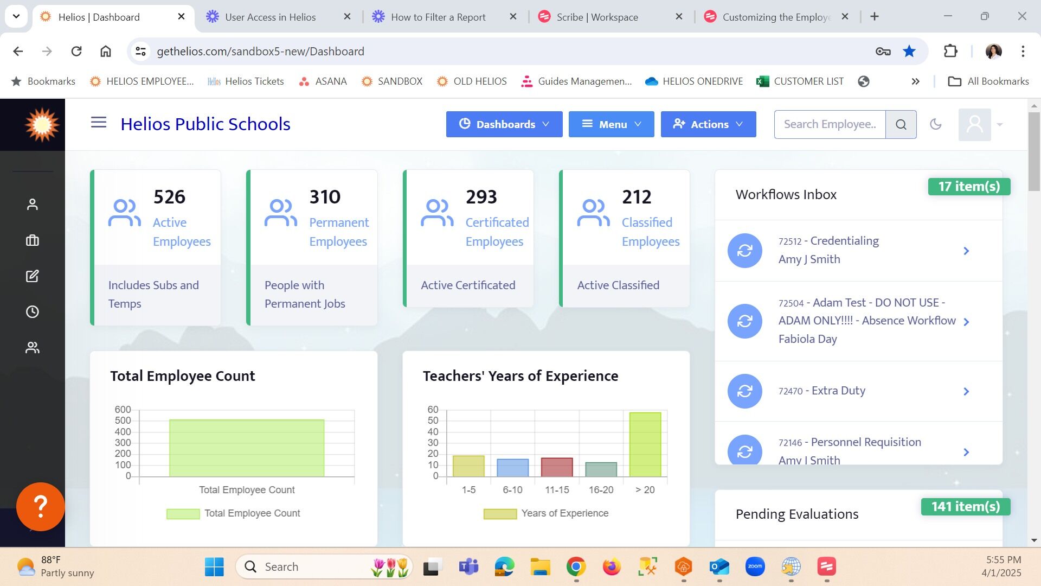Click the orange help question mark
The width and height of the screenshot is (1041, 586).
coord(41,507)
